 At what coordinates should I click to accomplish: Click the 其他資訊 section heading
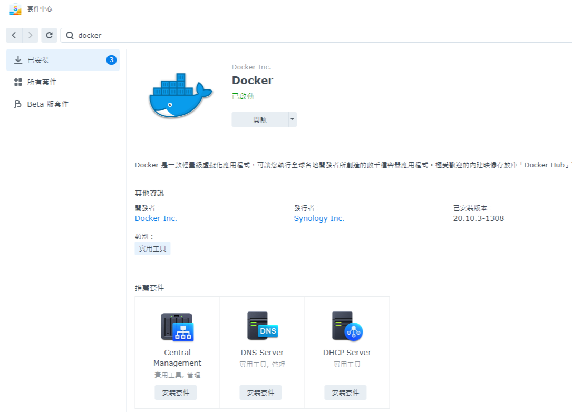point(149,193)
